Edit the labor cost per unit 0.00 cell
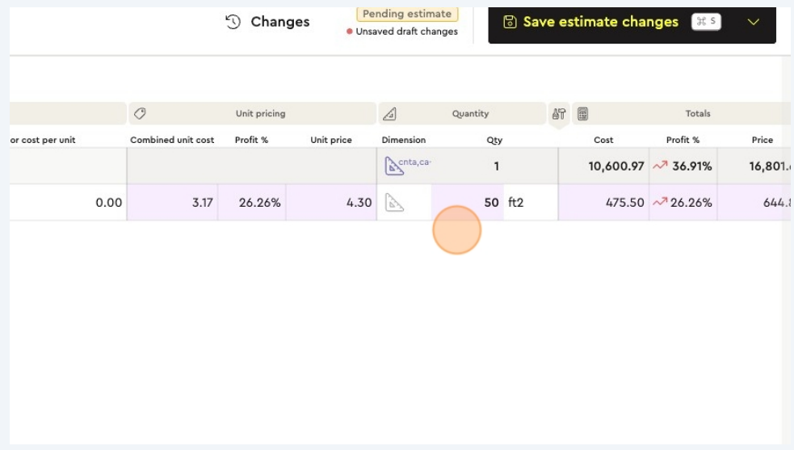794x450 pixels. click(69, 203)
